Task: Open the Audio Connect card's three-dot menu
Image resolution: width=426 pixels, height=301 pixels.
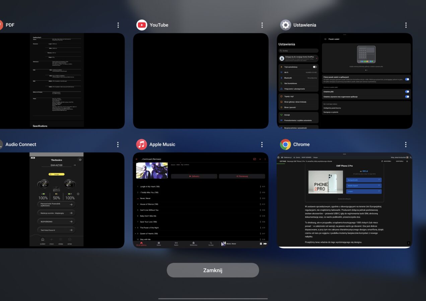Action: click(118, 144)
